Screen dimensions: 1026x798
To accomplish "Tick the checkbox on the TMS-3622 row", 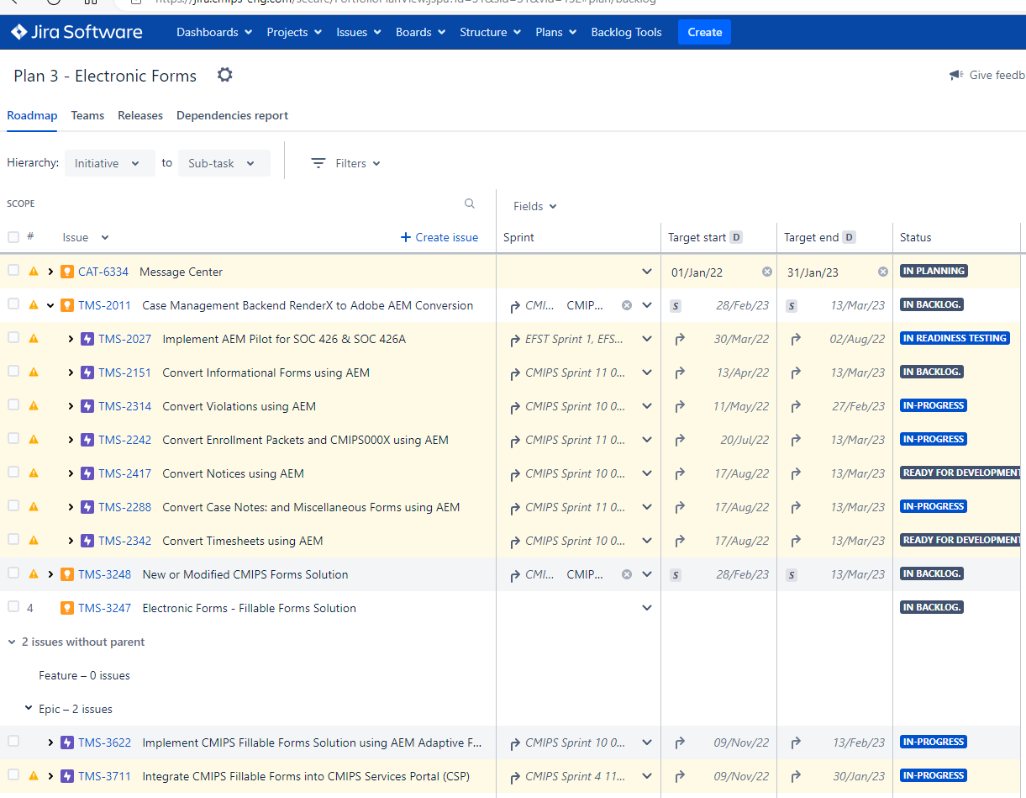I will coord(13,742).
